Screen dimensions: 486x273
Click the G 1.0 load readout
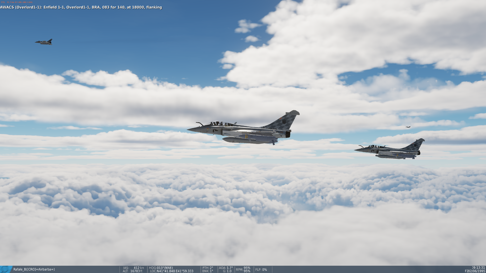click(227, 271)
